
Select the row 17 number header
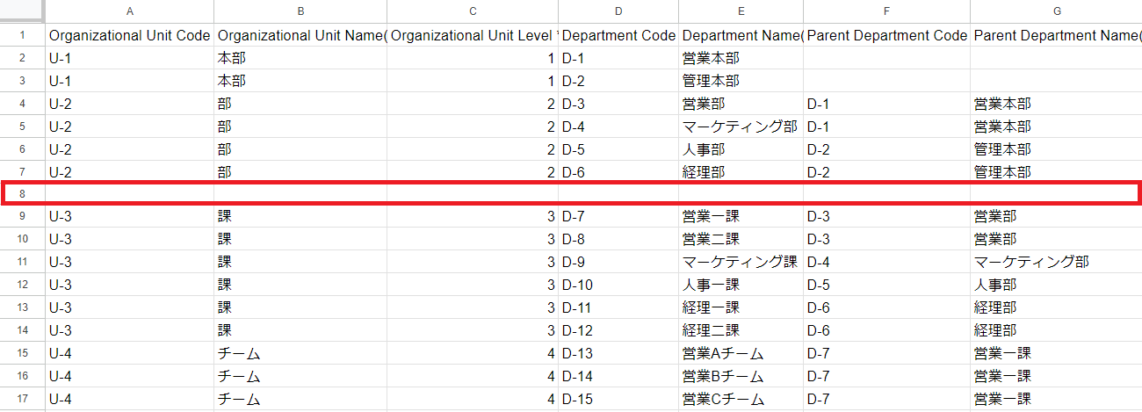point(23,400)
